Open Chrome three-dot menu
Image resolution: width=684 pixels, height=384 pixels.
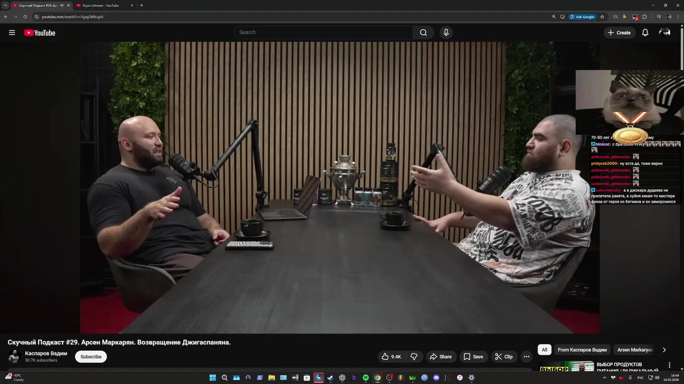[678, 17]
